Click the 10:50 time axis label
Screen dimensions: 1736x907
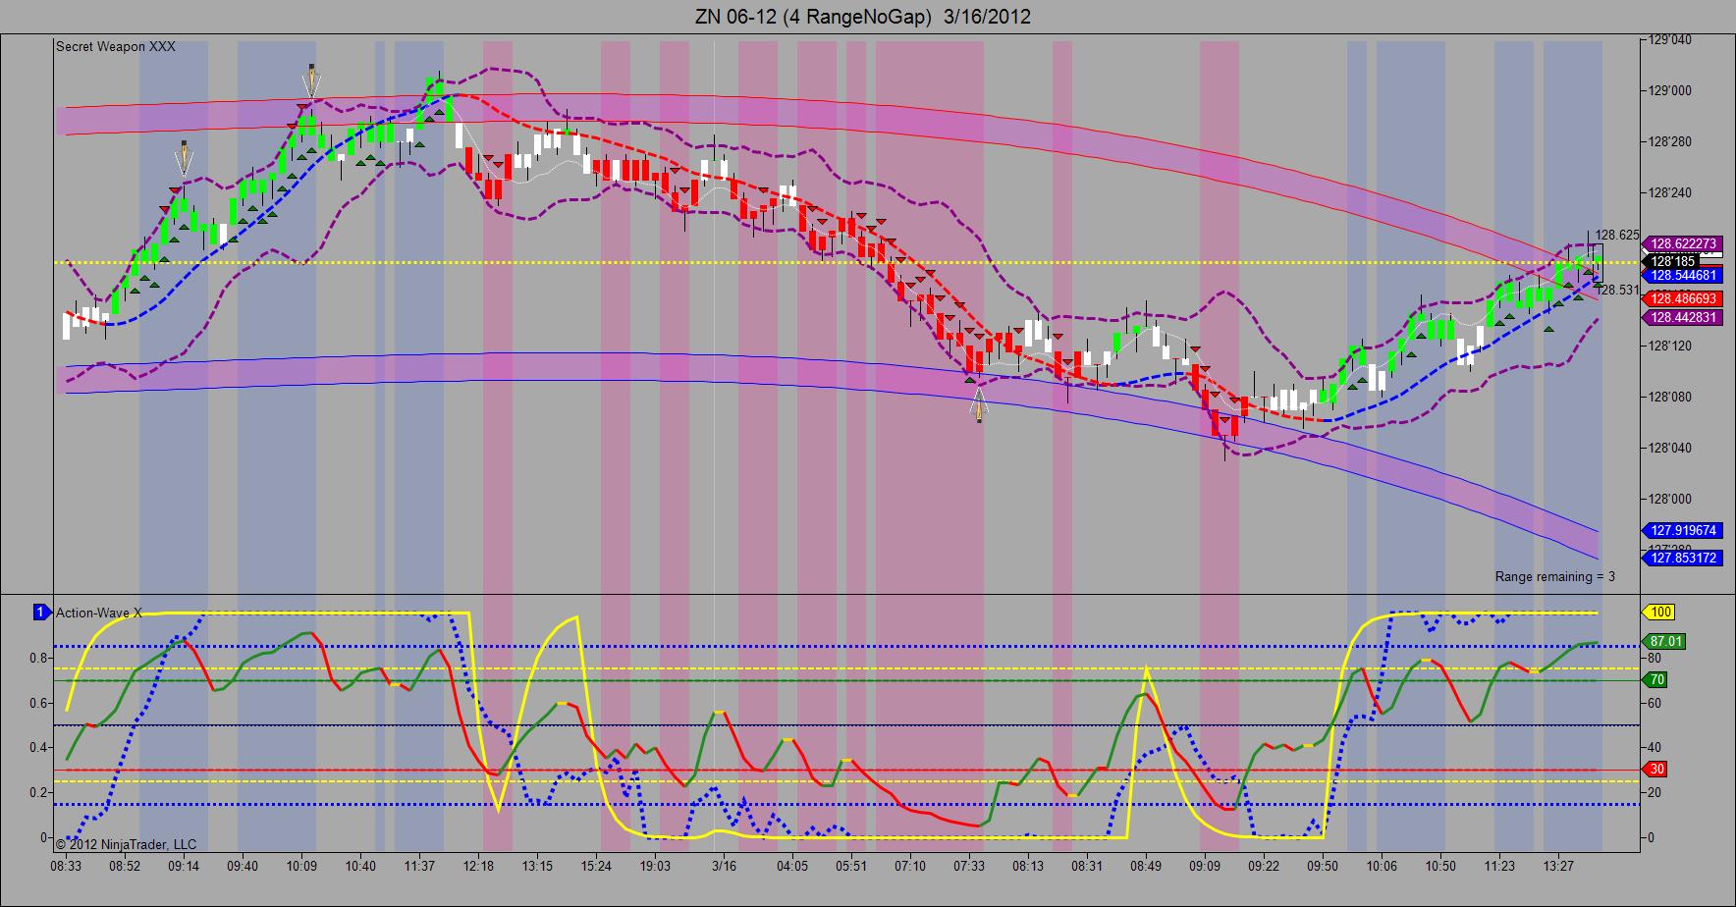click(1440, 867)
